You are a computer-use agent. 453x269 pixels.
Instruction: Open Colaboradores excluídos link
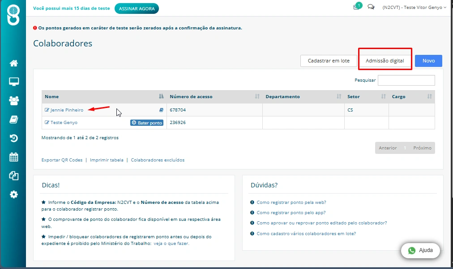158,160
